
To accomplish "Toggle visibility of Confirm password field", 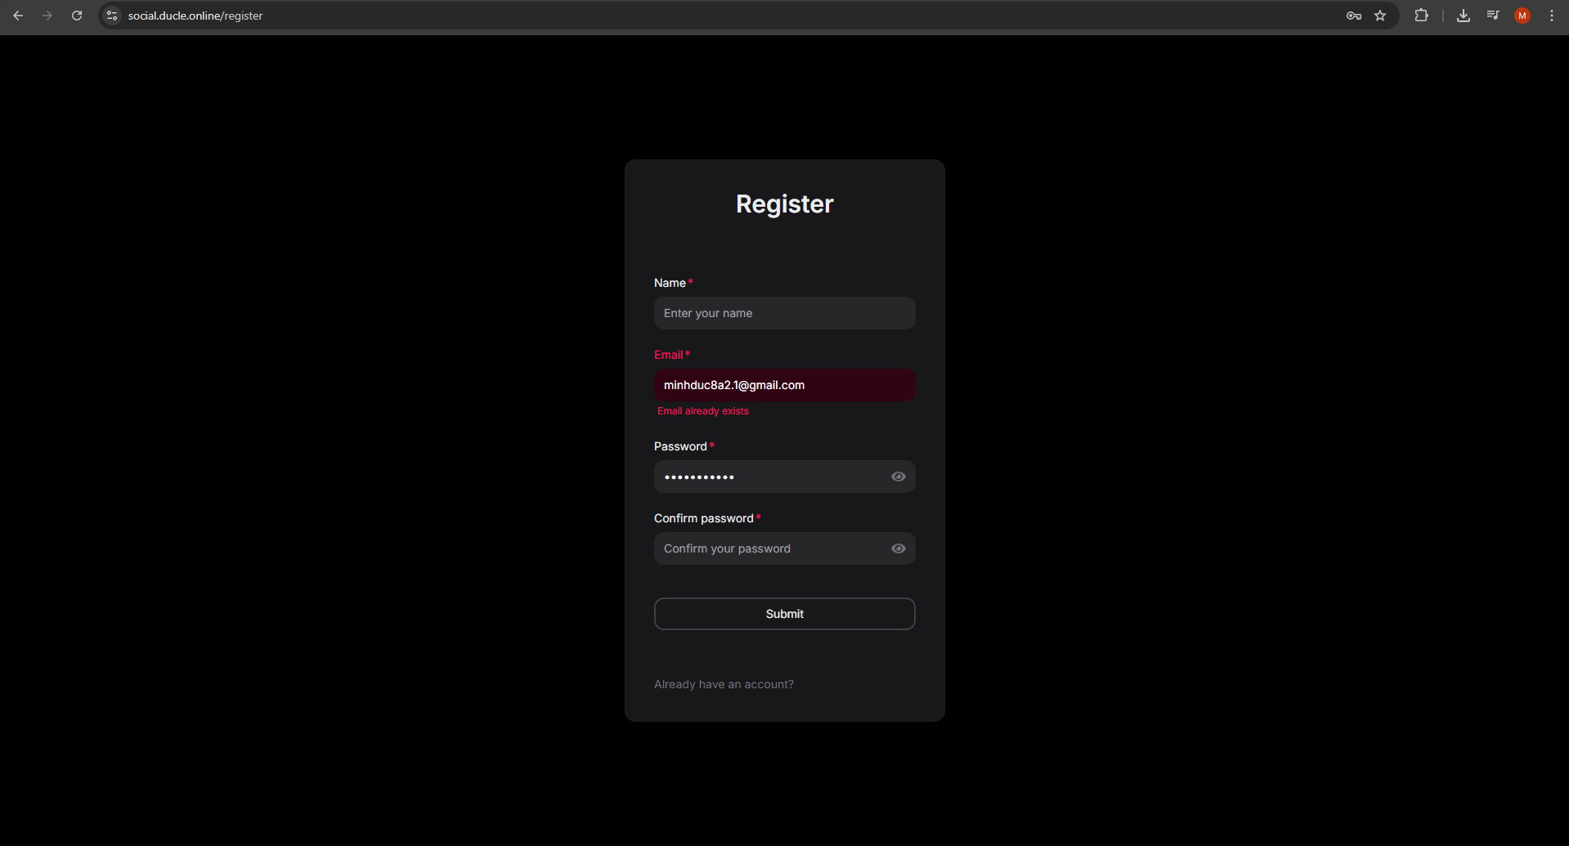I will click(898, 548).
